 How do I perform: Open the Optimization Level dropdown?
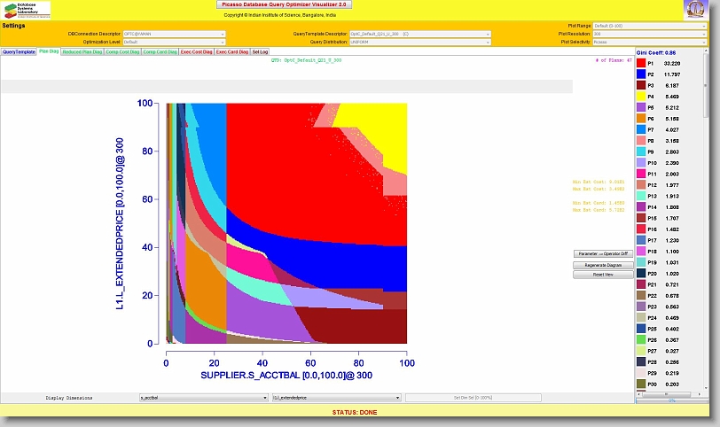(175, 42)
